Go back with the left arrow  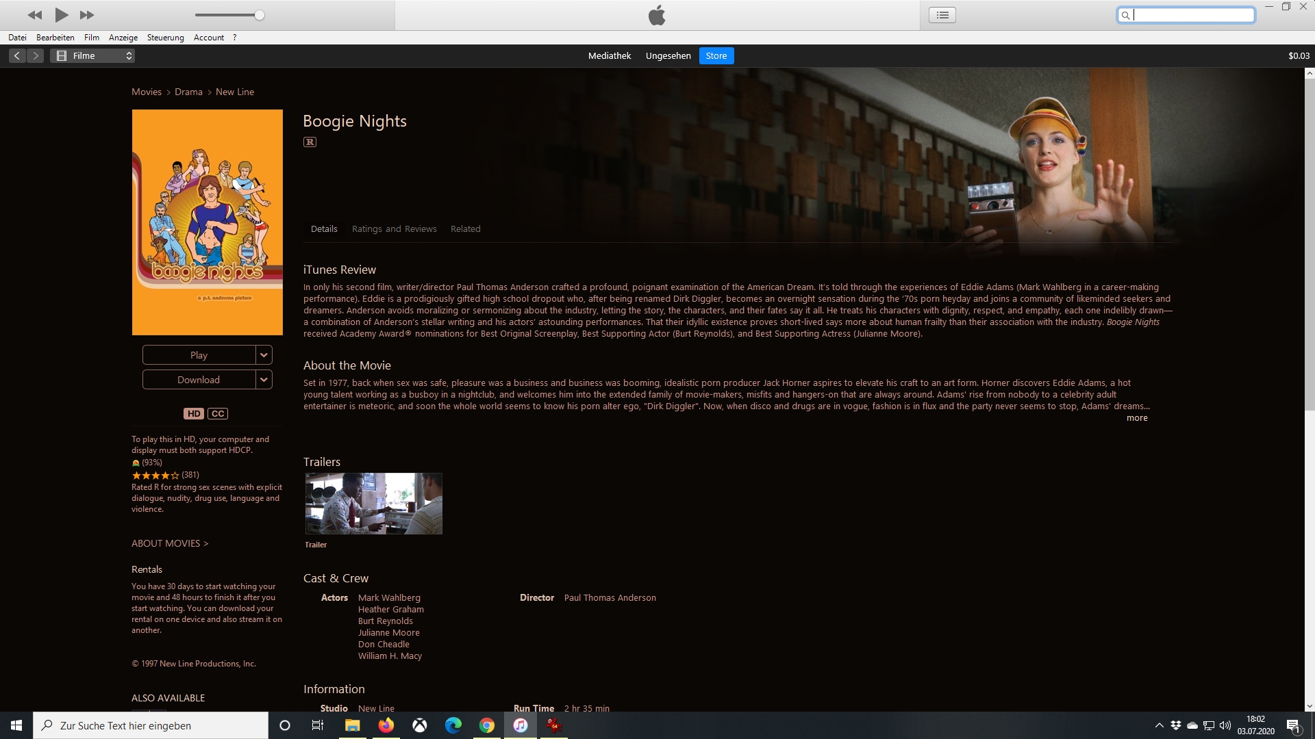click(17, 56)
